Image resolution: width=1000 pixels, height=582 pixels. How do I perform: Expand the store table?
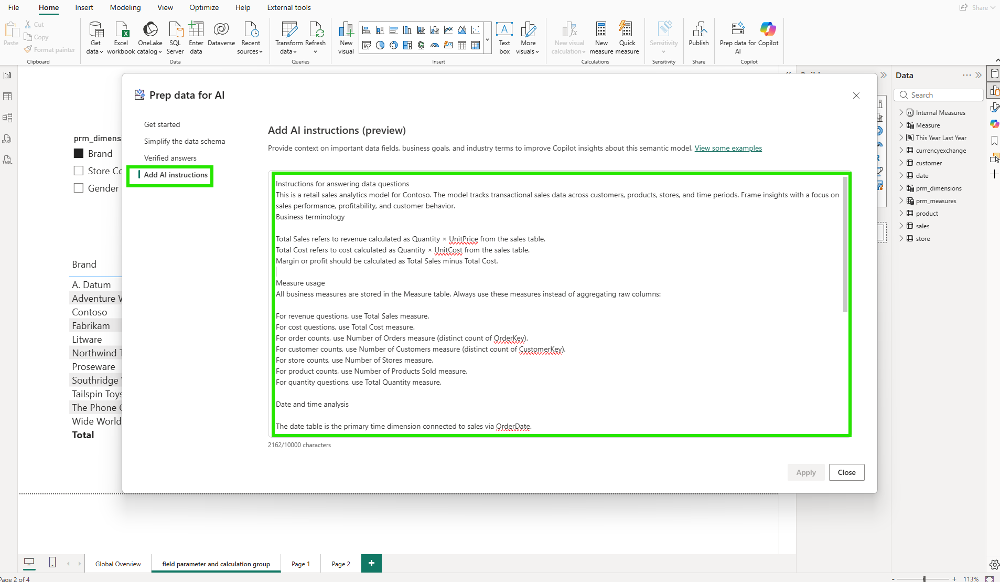[x=901, y=238]
